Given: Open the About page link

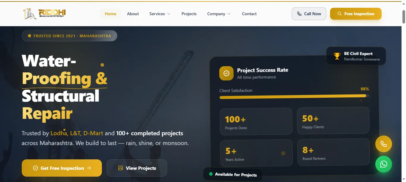Looking at the screenshot, I should point(133,14).
